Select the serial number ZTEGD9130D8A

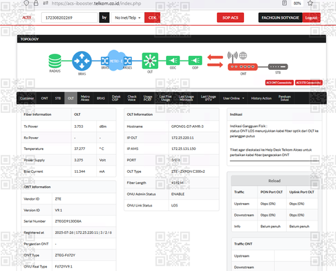pos(68,221)
